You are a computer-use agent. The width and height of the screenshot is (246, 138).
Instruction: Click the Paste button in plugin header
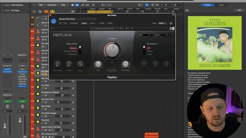point(92,23)
